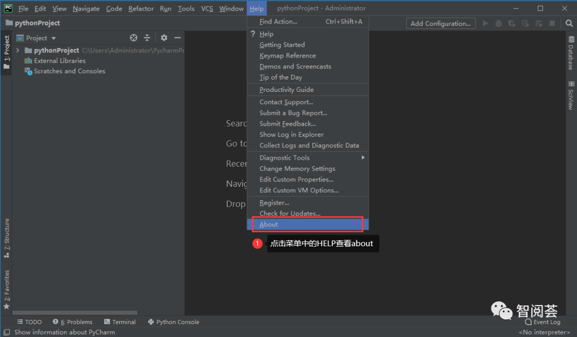This screenshot has width=577, height=337.
Task: Click the Run play icon in toolbar
Action: pos(485,23)
